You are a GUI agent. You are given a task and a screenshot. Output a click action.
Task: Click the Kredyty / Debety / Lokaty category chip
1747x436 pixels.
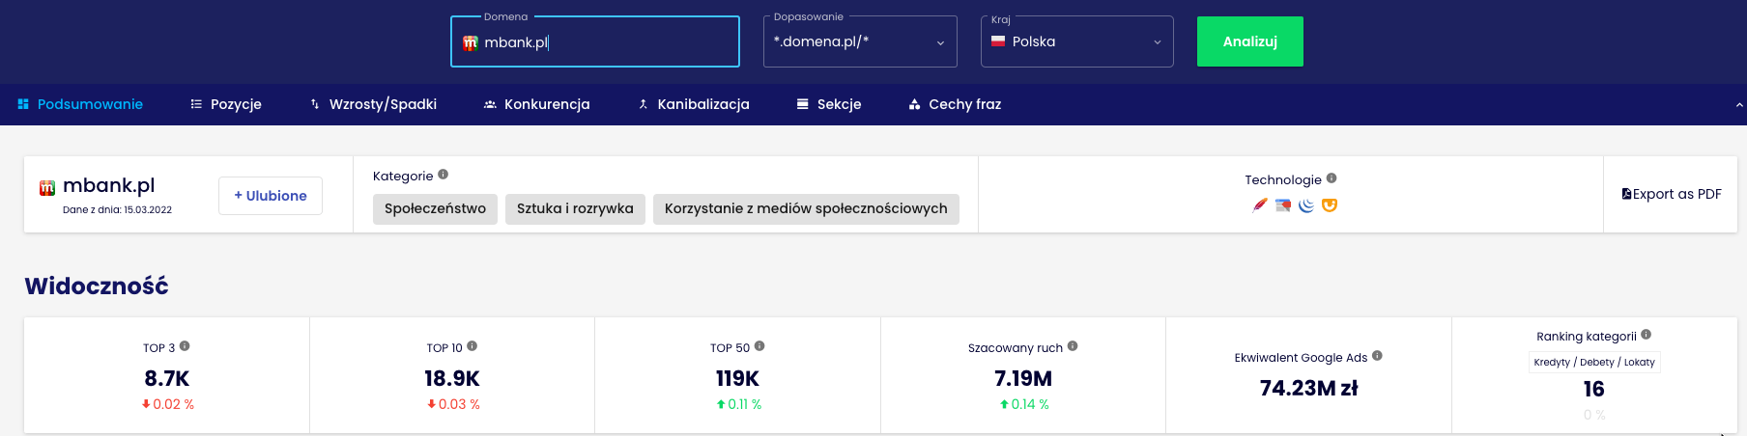(1594, 363)
